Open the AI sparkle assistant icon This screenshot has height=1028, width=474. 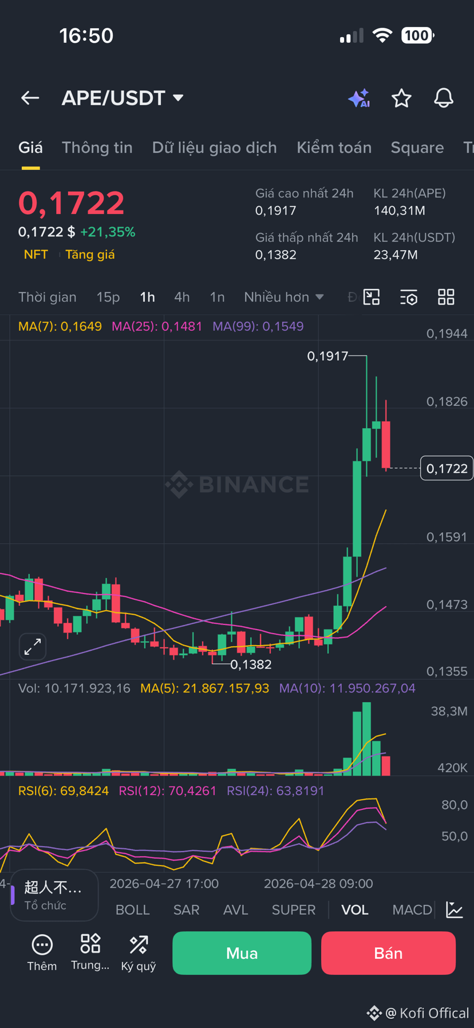tap(359, 98)
